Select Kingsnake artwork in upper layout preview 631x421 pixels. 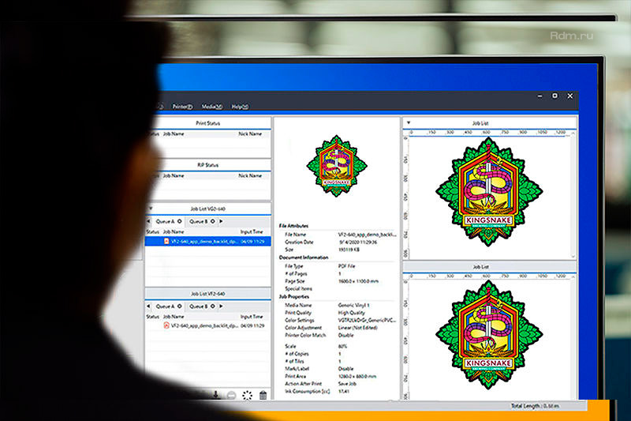point(489,192)
